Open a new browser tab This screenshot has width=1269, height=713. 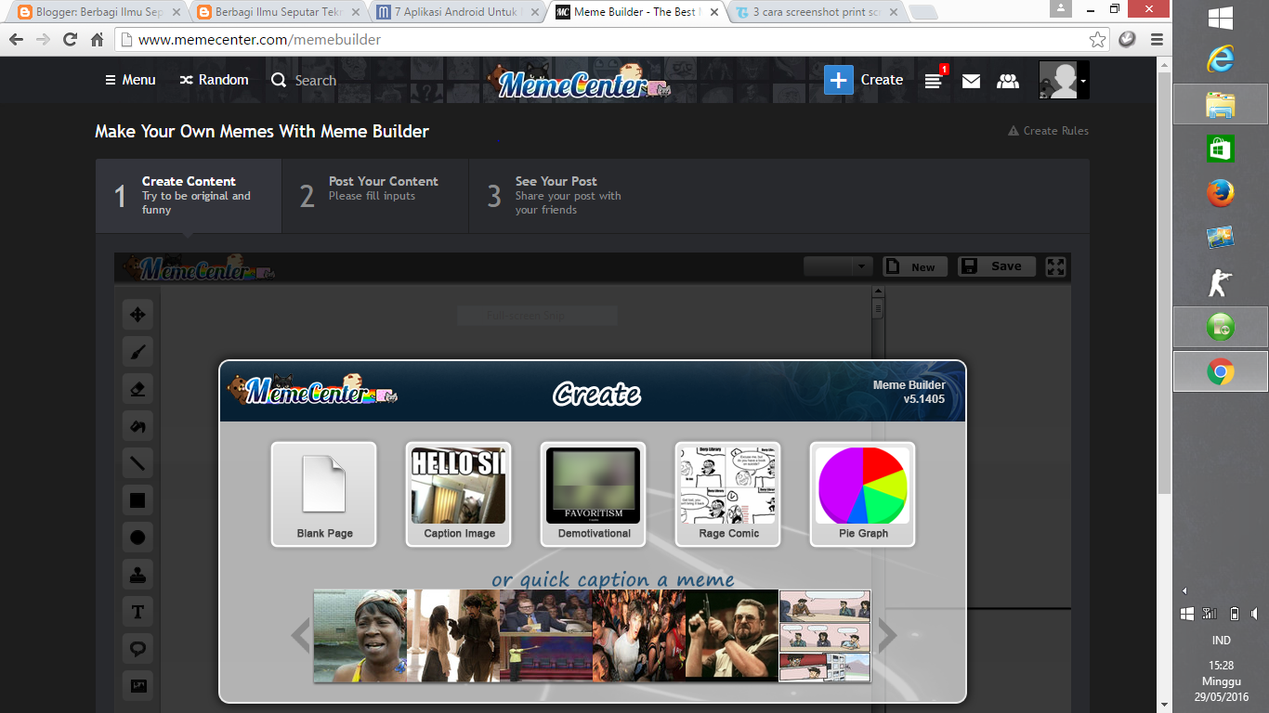click(922, 12)
